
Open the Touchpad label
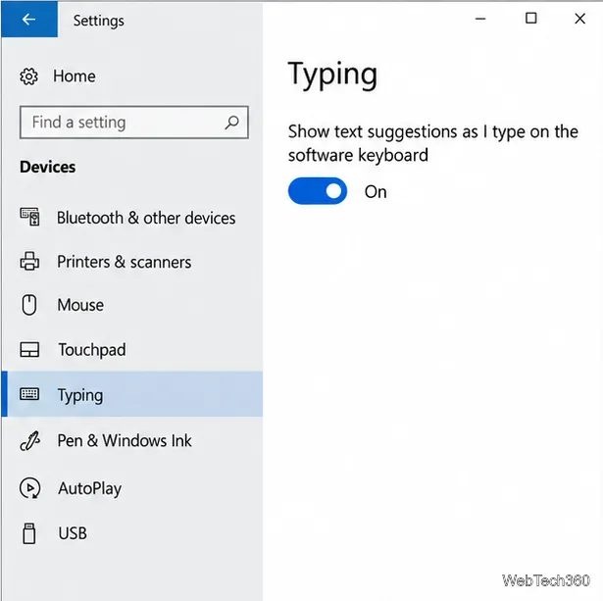tap(92, 350)
